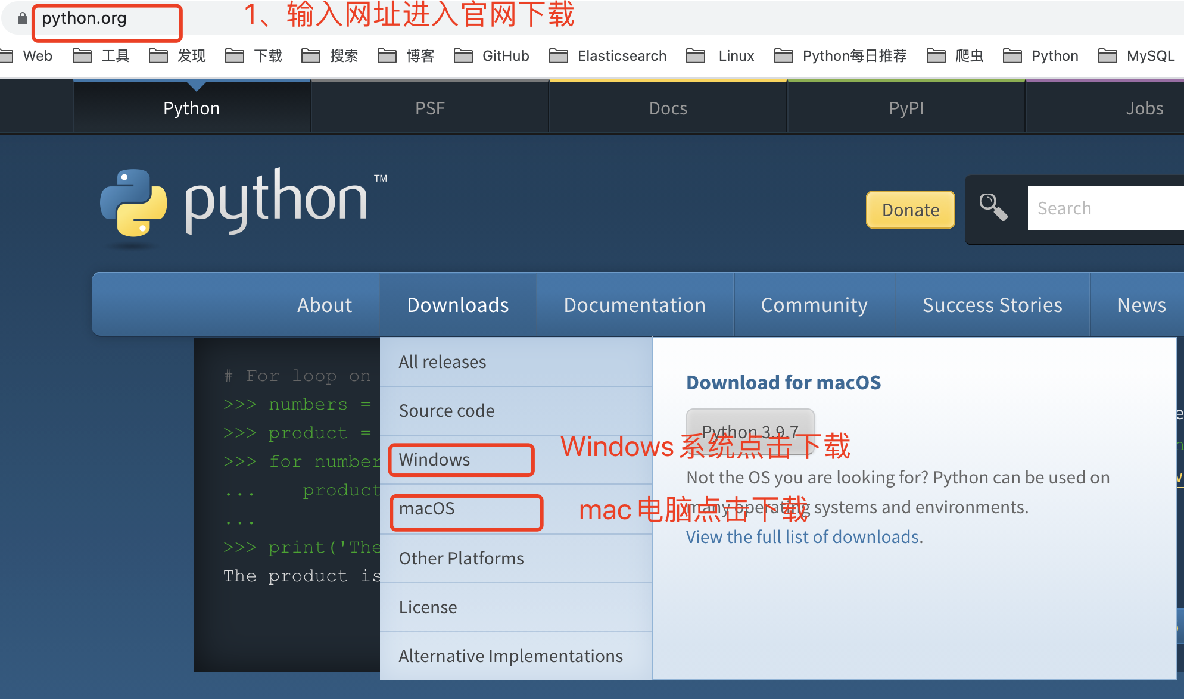This screenshot has width=1184, height=699.
Task: Click the lock icon in address bar
Action: pyautogui.click(x=22, y=18)
